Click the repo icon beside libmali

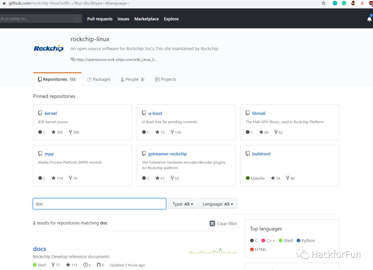pos(248,113)
